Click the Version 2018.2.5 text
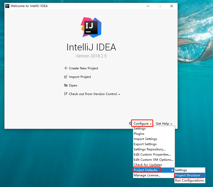Image resolution: width=213 pixels, height=187 pixels. pos(91,56)
